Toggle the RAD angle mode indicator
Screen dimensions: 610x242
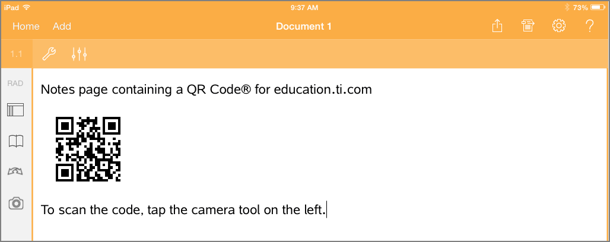[x=16, y=84]
